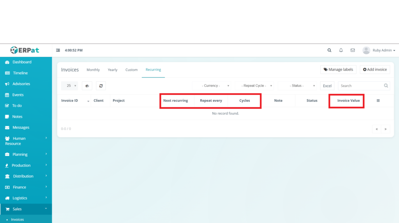Click the ERPat logo

[x=26, y=50]
